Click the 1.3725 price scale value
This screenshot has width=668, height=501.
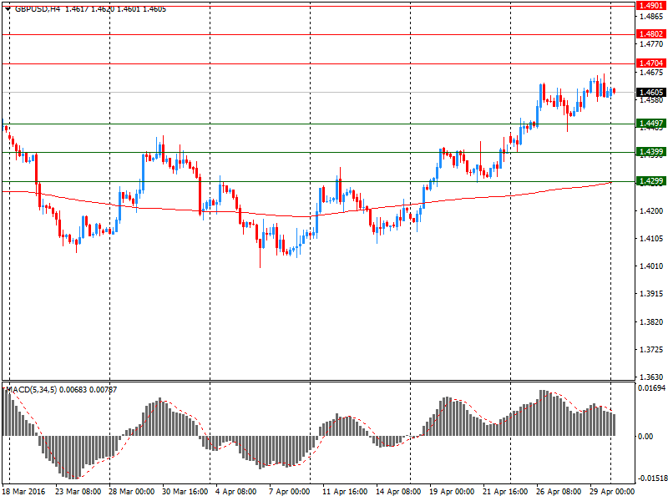tap(651, 350)
